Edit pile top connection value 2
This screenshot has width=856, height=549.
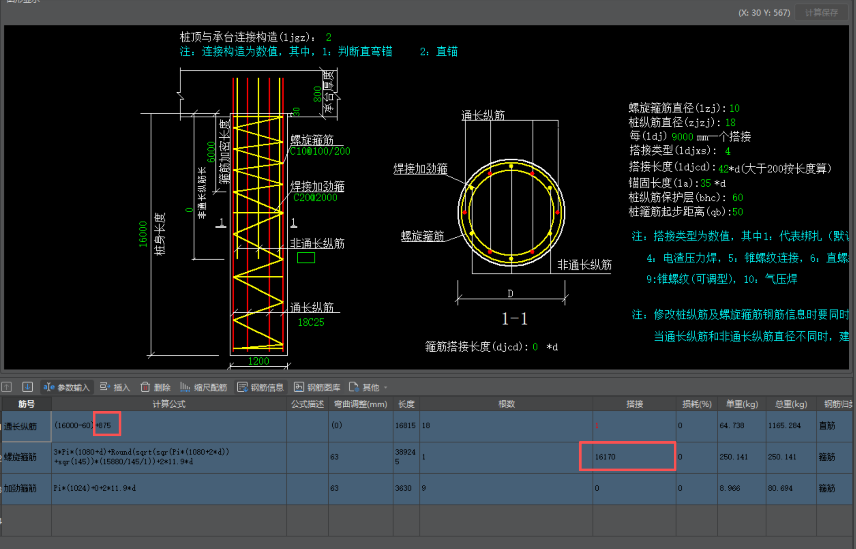[329, 37]
